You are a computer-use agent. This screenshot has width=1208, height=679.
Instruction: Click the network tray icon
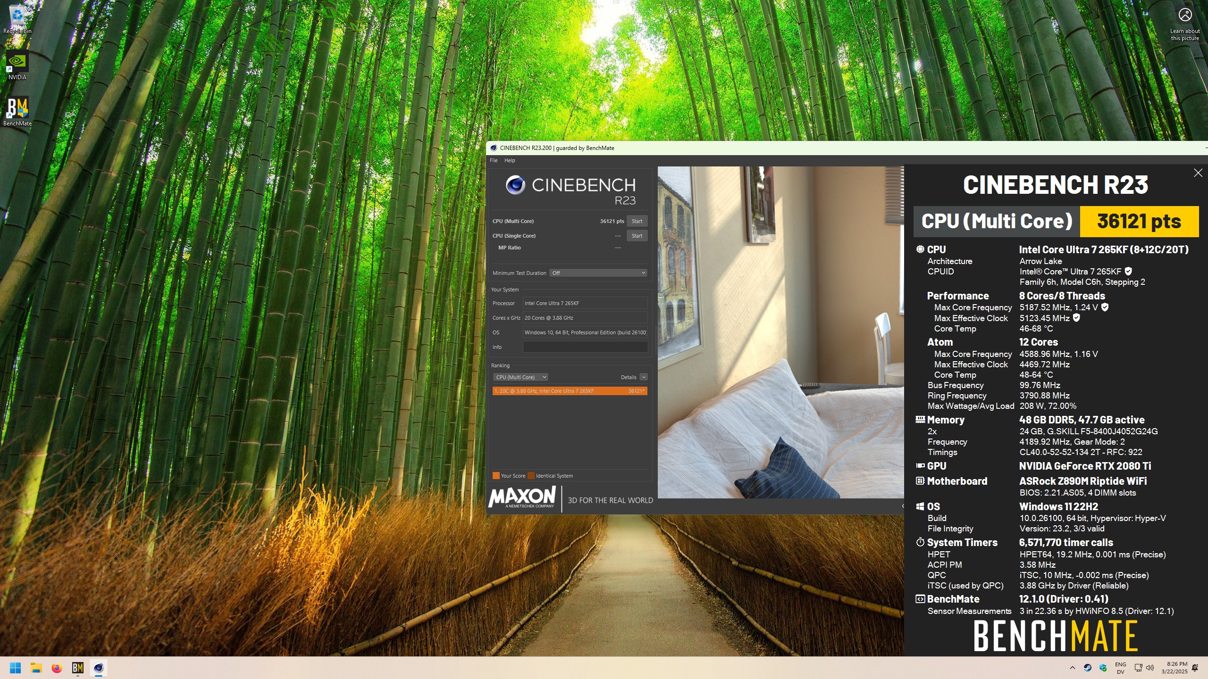coord(1138,668)
